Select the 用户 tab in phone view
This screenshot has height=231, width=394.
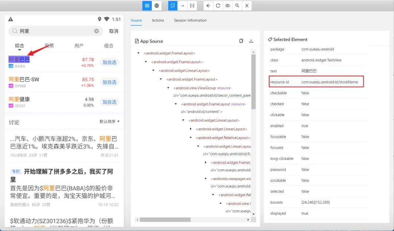pyautogui.click(x=79, y=46)
